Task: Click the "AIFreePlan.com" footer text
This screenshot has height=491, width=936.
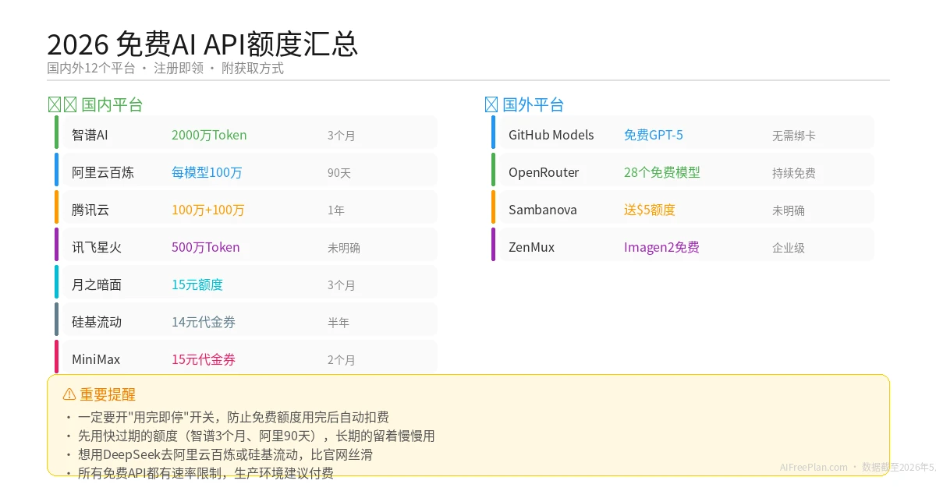Action: point(814,467)
